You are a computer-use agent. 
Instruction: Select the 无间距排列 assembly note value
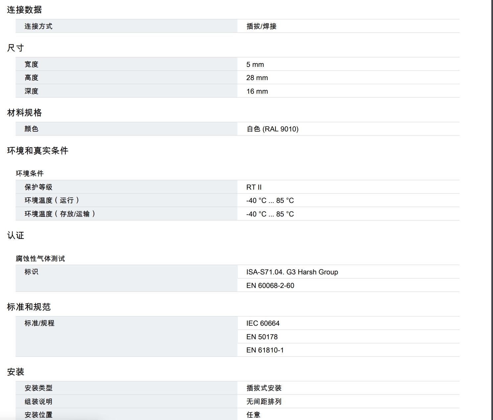[264, 401]
